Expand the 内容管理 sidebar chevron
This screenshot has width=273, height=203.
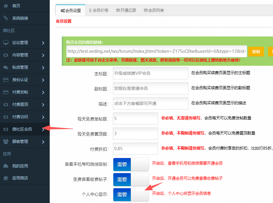tap(43, 55)
